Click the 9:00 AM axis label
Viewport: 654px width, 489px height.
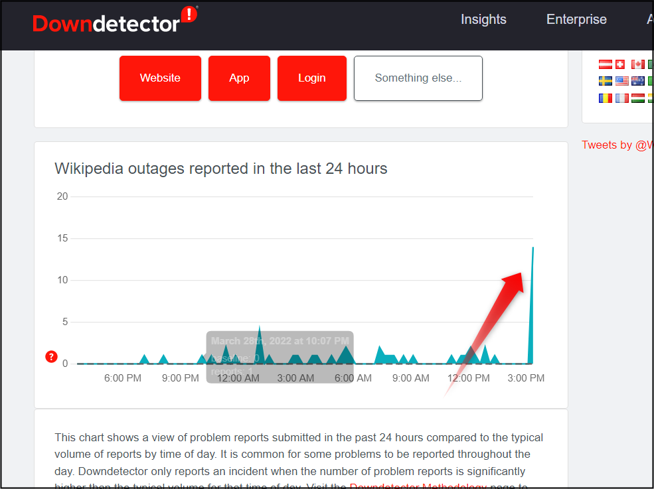(x=411, y=378)
